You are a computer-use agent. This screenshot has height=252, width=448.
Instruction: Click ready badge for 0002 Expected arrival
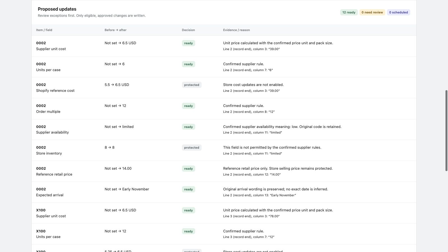pyautogui.click(x=188, y=189)
